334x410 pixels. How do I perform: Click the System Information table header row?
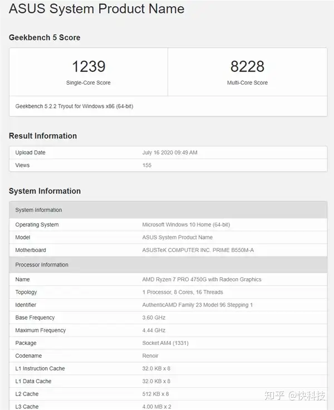tap(168, 210)
